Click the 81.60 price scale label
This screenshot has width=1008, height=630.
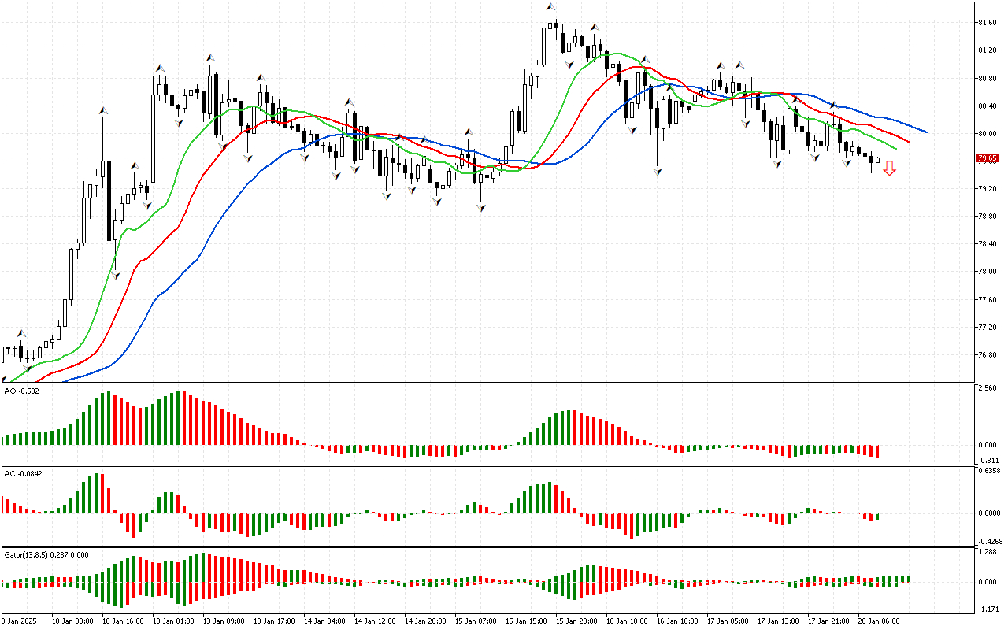click(x=987, y=23)
